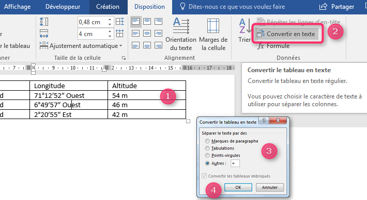The width and height of the screenshot is (367, 200).
Task: Select the Tabulations radio option
Action: (207, 148)
